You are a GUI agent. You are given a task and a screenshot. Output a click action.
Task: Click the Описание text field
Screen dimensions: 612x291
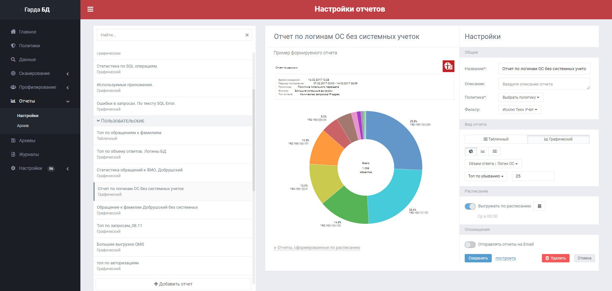(544, 84)
